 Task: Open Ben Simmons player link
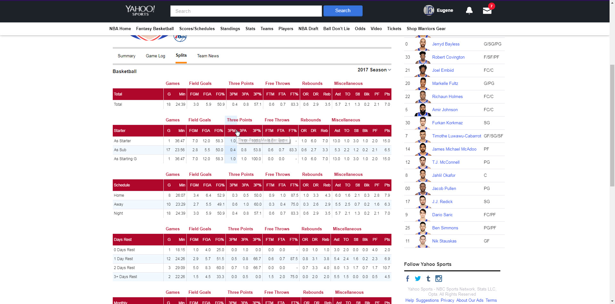coord(445,228)
